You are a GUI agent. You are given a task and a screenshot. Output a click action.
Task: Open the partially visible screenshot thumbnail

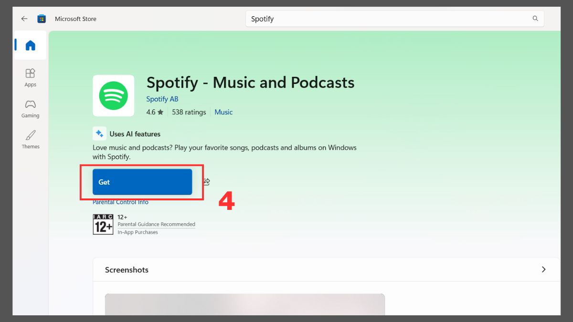(245, 304)
